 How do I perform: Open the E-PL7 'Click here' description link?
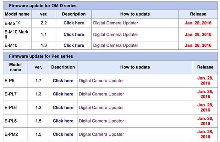tap(63, 94)
